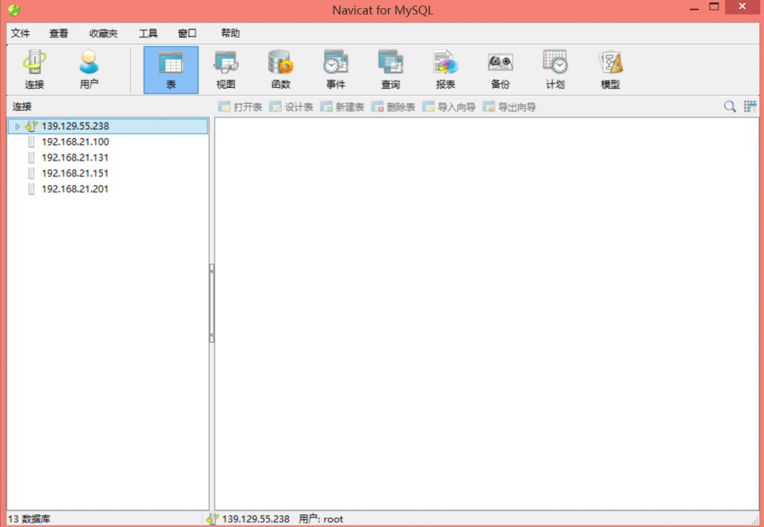Screen dimensions: 764x527
Task: Click status bar text 用户: root
Action: pos(321,520)
